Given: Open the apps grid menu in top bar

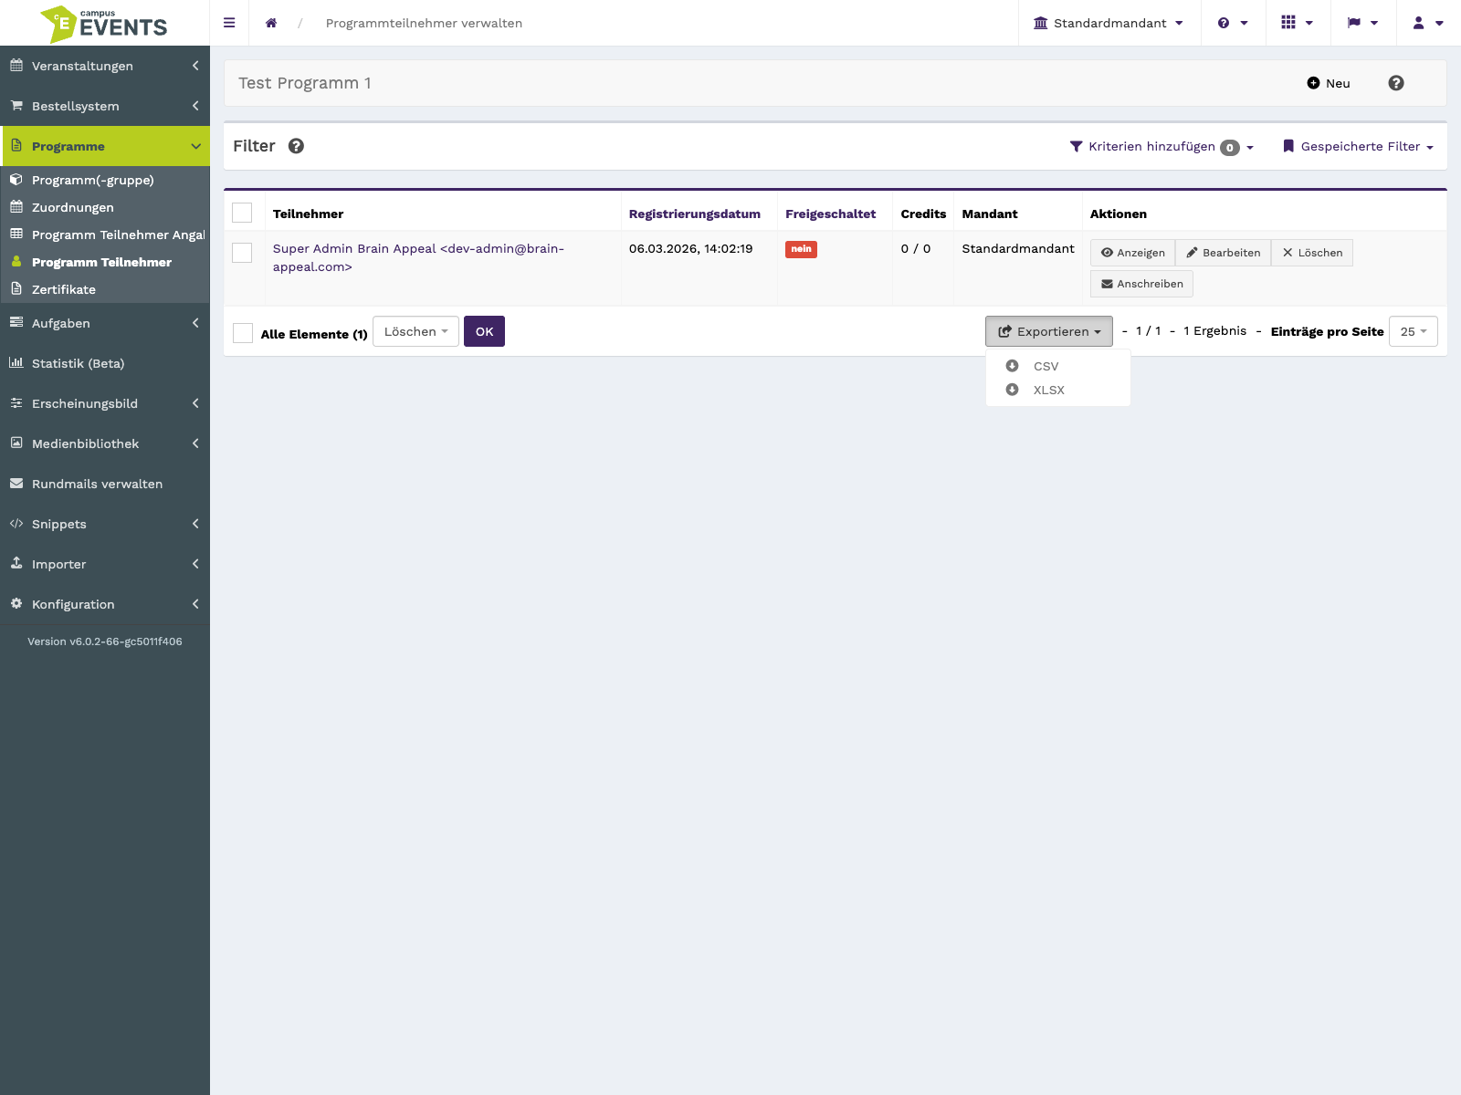Looking at the screenshot, I should tap(1297, 23).
